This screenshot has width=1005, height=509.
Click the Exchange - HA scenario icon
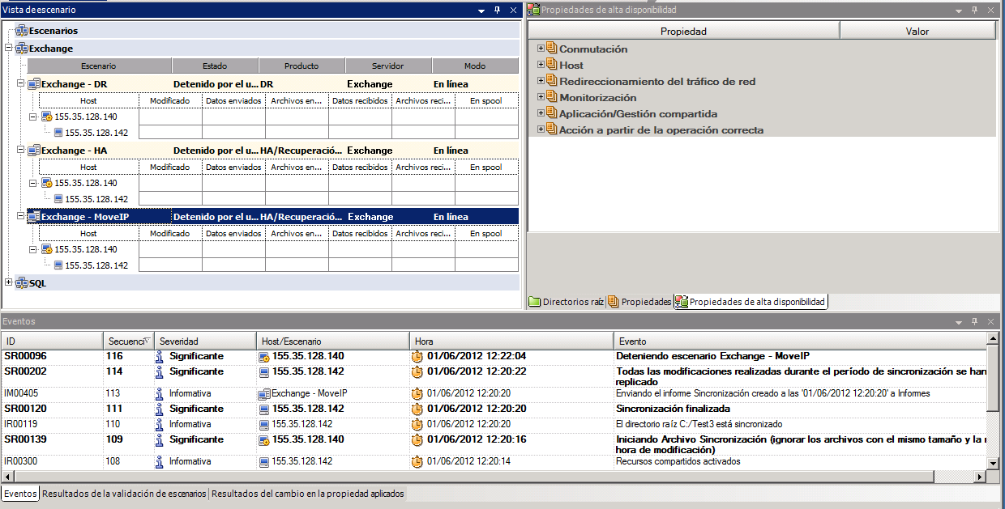pyautogui.click(x=34, y=151)
